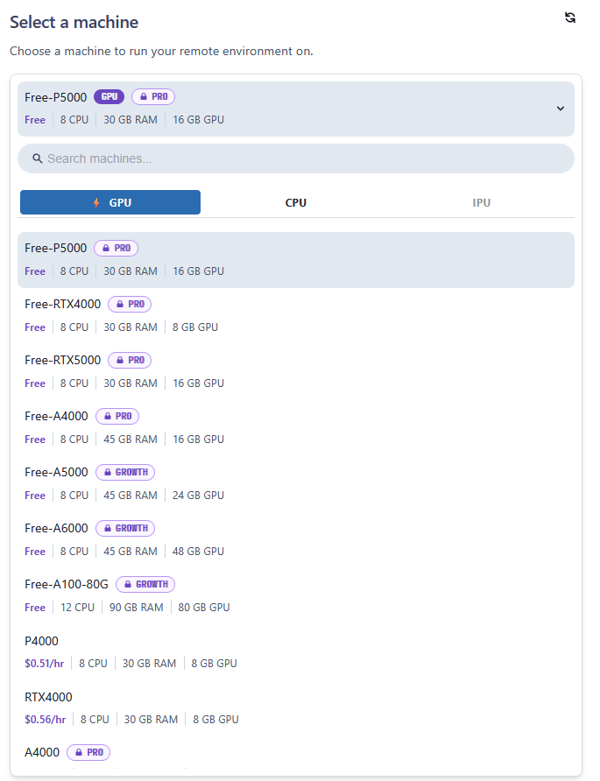Click the search magnifier icon
Screen dimensions: 600x781
click(x=38, y=158)
